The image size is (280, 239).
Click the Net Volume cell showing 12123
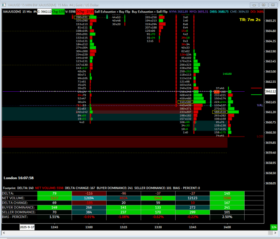click(x=193, y=198)
